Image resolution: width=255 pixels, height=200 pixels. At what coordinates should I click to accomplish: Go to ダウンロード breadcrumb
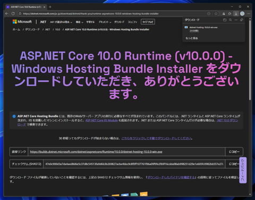coord(32,29)
